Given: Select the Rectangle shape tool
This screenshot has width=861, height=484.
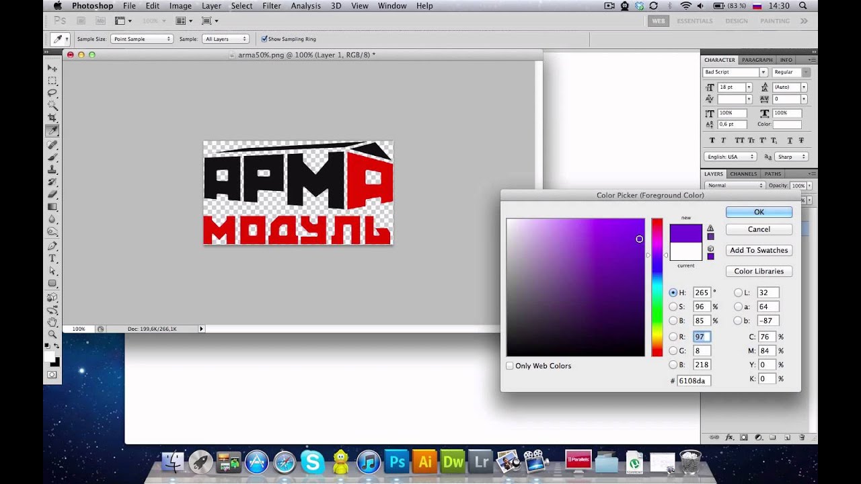Looking at the screenshot, I should pyautogui.click(x=52, y=284).
